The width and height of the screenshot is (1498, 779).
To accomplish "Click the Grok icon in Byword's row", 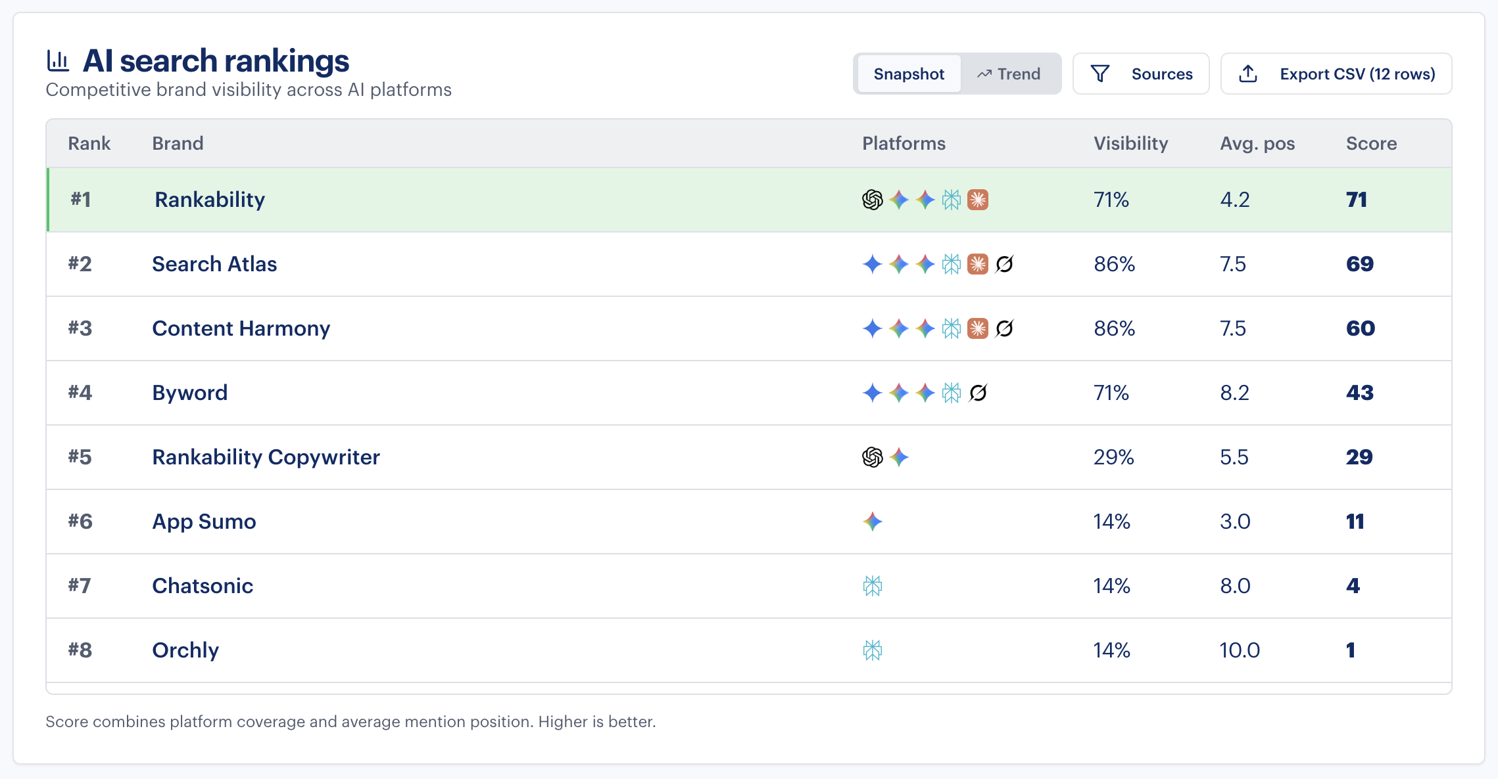I will (978, 393).
